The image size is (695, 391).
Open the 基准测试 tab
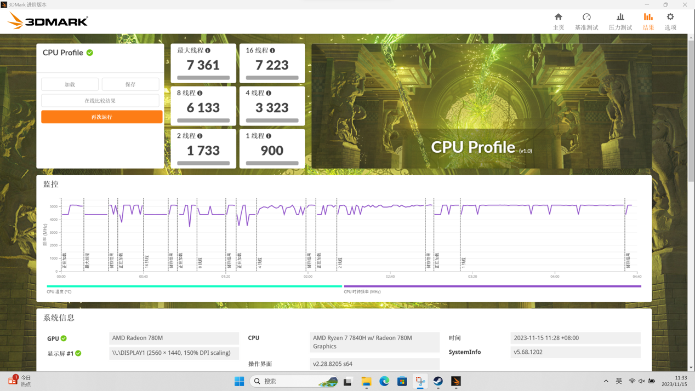coord(586,21)
